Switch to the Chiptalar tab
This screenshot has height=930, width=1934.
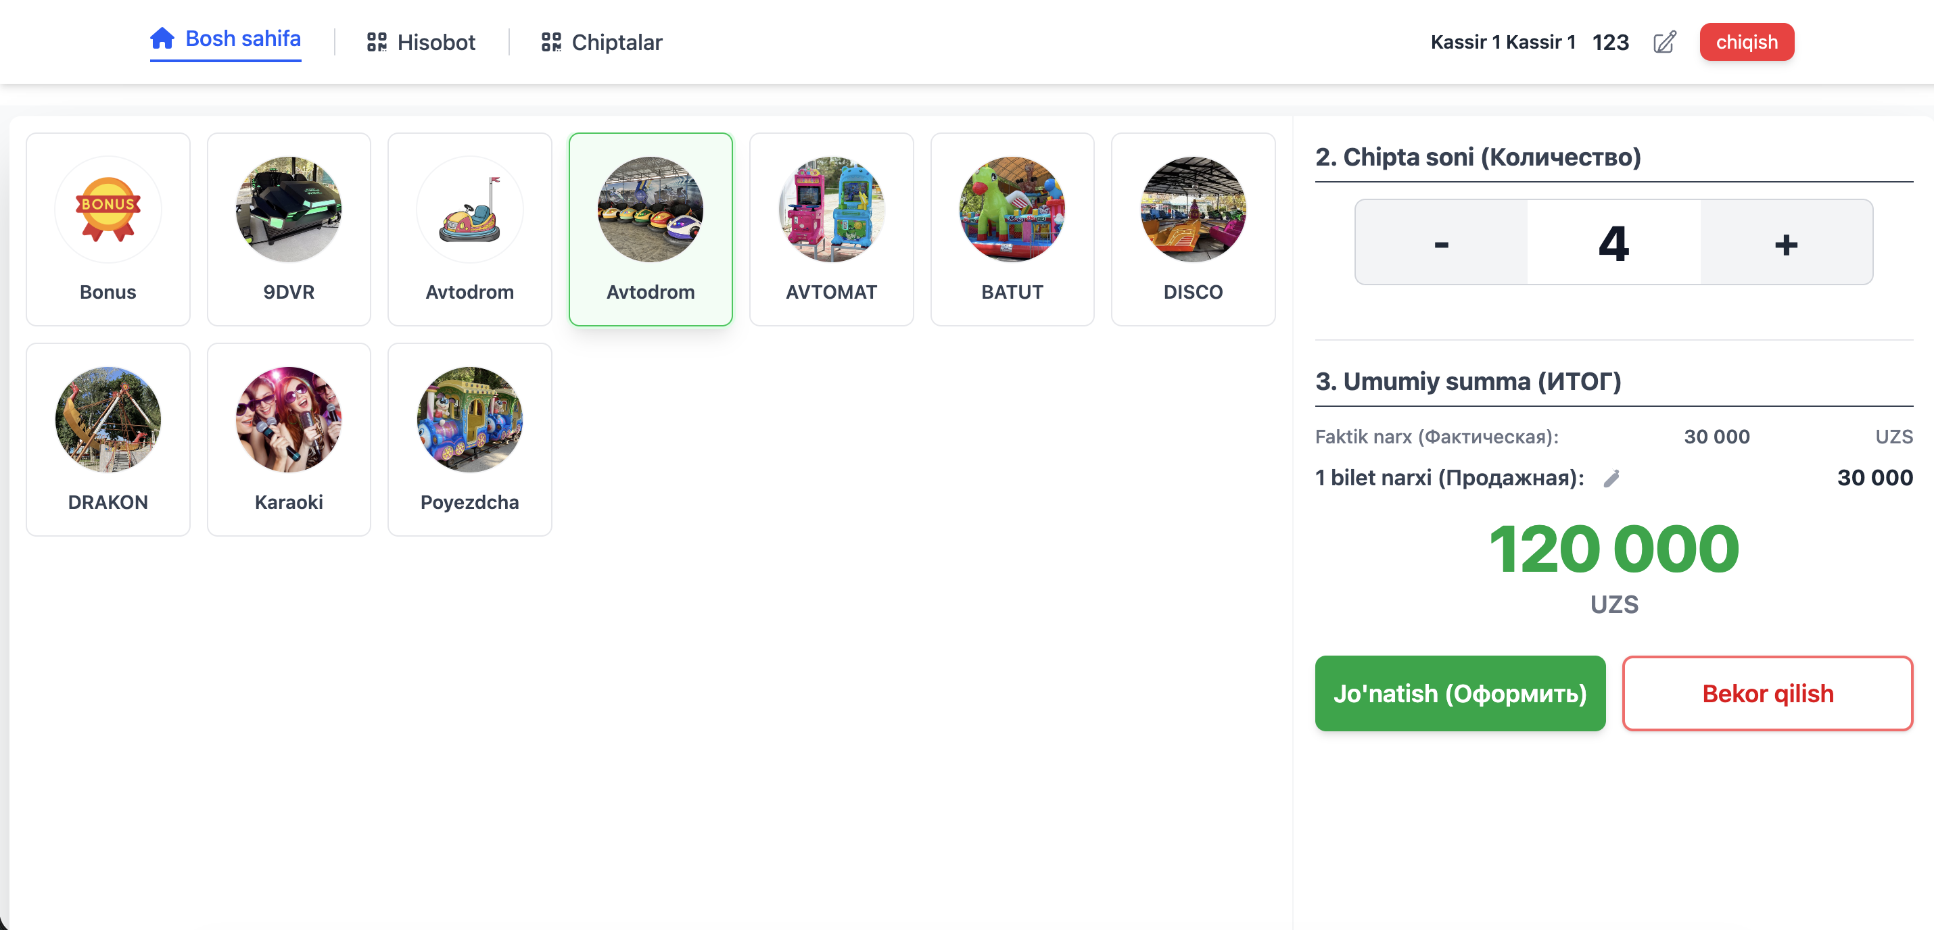click(x=602, y=42)
